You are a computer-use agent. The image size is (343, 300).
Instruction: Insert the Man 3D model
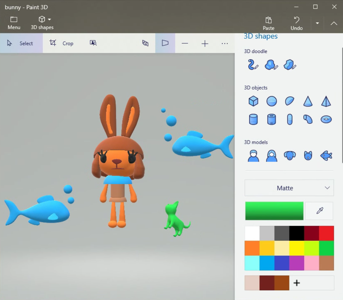point(253,156)
